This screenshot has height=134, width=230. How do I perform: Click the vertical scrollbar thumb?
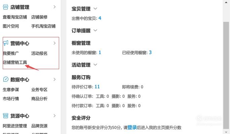coord(226,75)
